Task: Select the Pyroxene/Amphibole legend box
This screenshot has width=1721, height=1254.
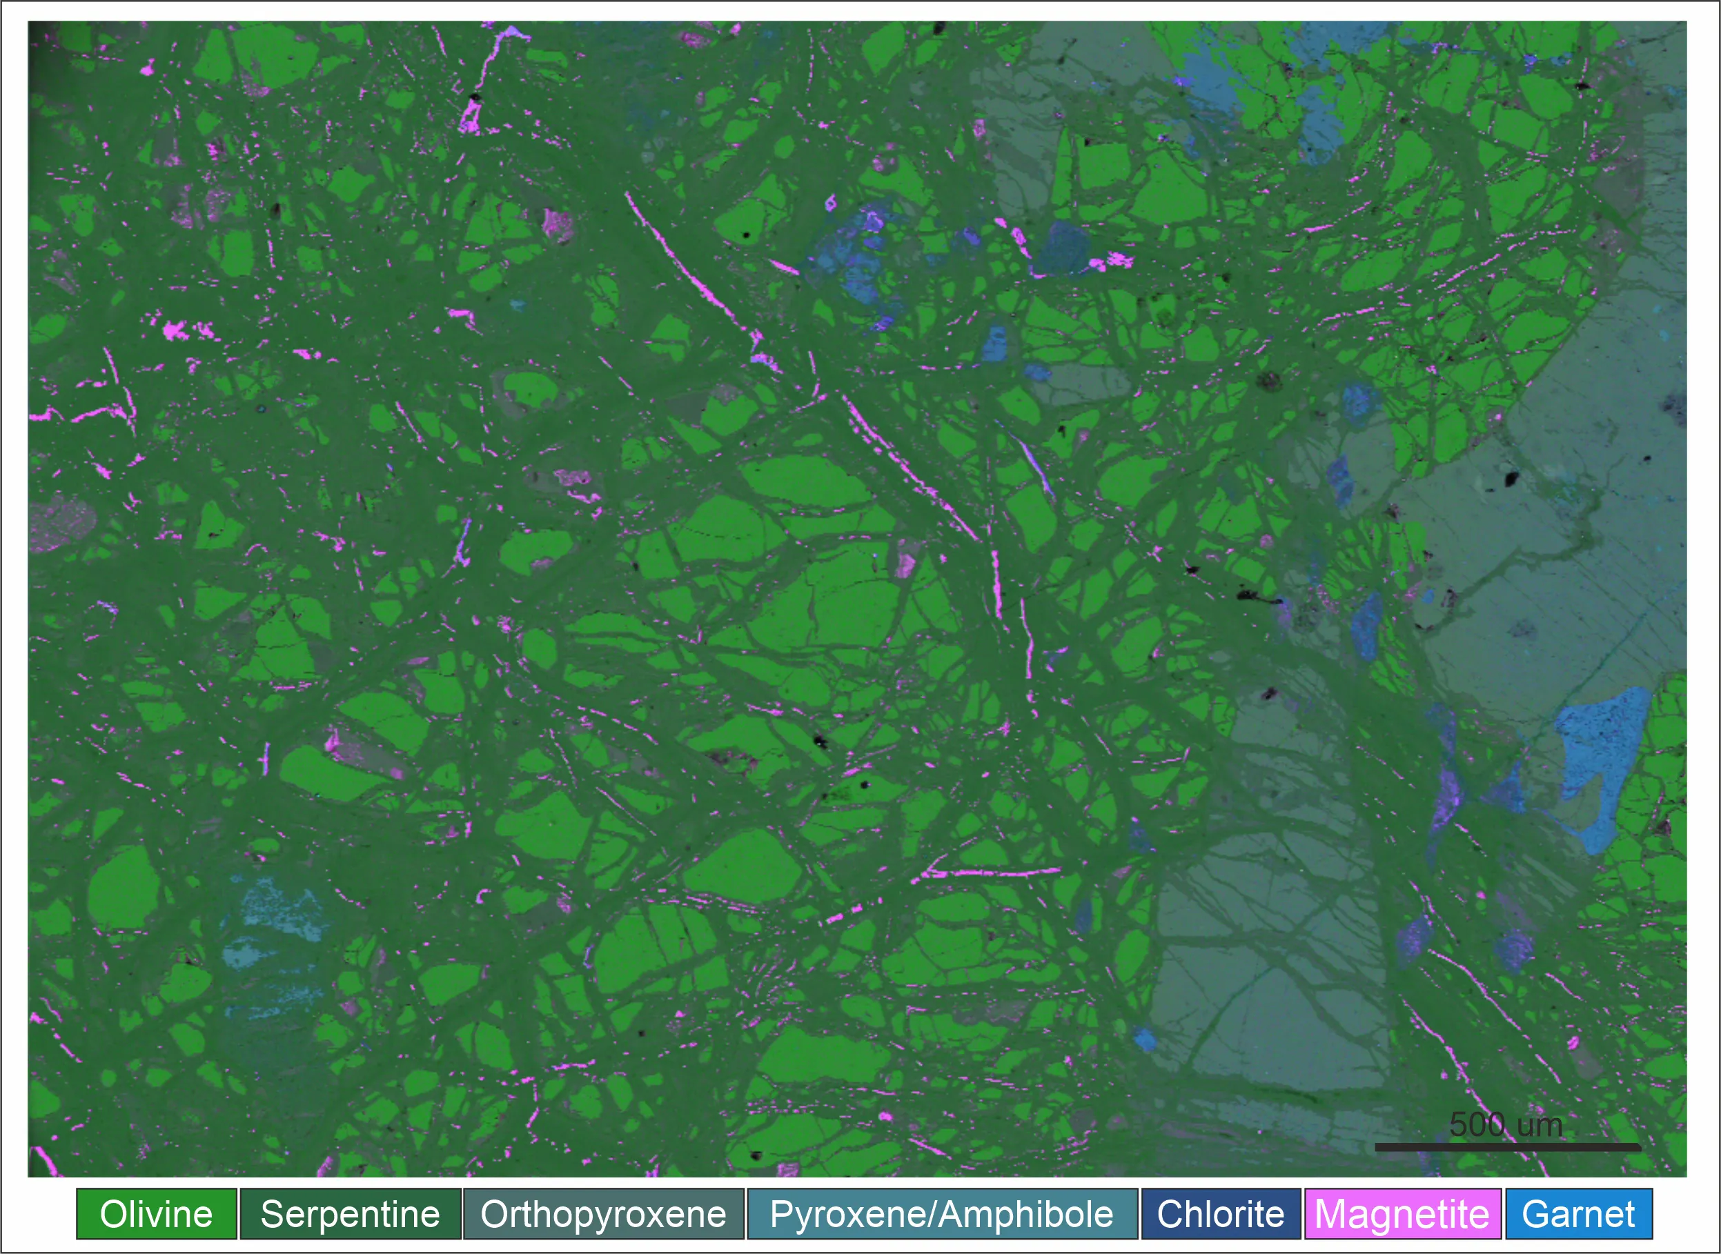Action: pos(942,1214)
